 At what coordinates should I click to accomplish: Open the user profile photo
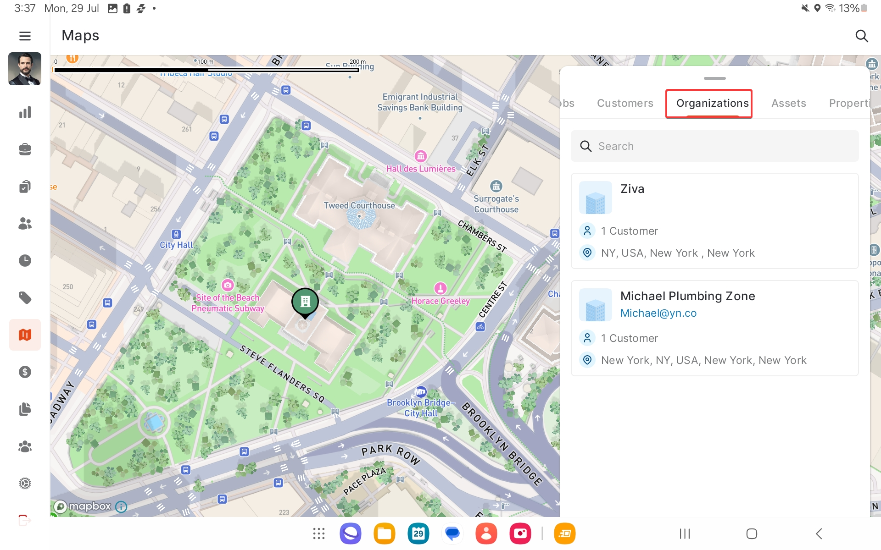[25, 69]
